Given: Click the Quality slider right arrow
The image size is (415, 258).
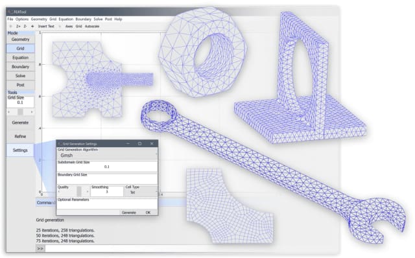Looking at the screenshot, I should [88, 191].
